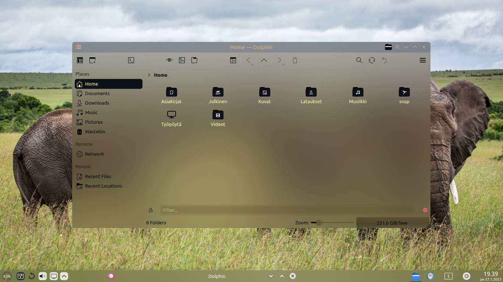
Task: Open Wastebin in Places sidebar
Action: (x=109, y=131)
